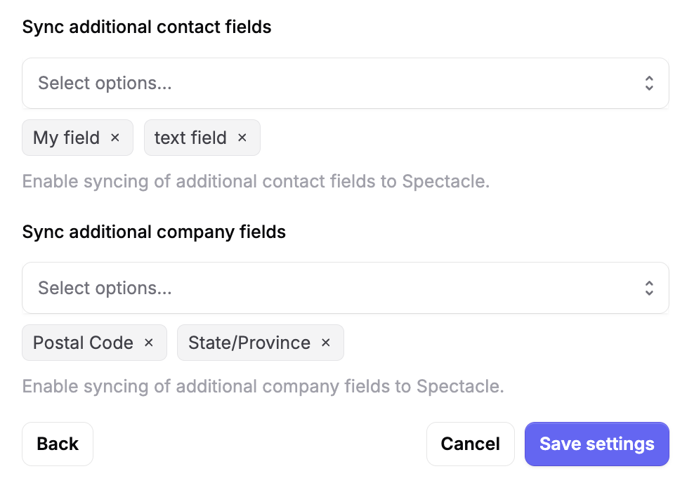This screenshot has width=687, height=483.
Task: Cancel the settings changes
Action: [470, 444]
